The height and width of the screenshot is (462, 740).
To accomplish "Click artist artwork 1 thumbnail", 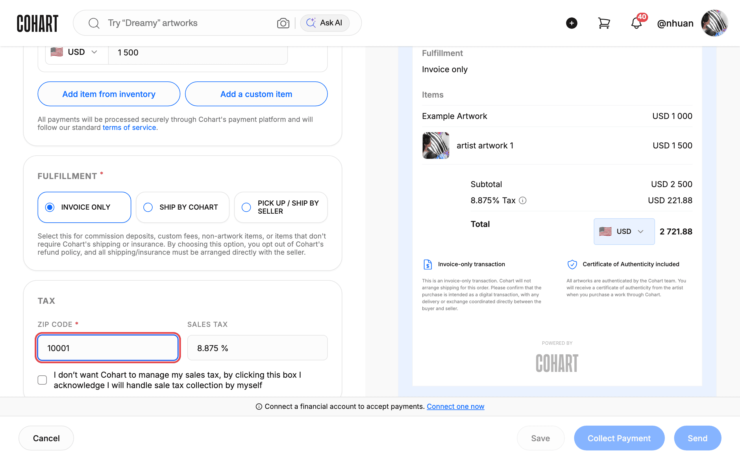I will 436,146.
